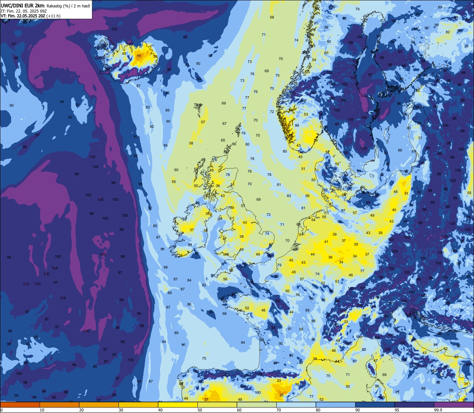
Task: Click the '31' humidity value near the Baltic coast
Action: (x=406, y=194)
